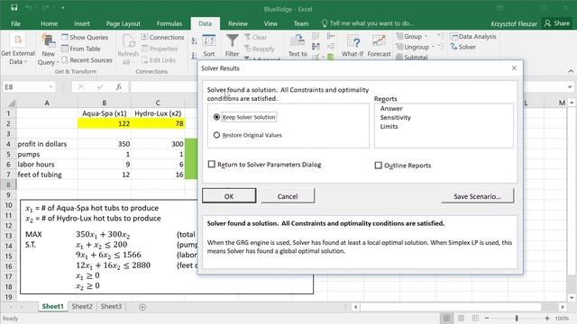Viewport: 577px width, 324px height.
Task: Click Cancel in Solver Results
Action: coord(288,196)
